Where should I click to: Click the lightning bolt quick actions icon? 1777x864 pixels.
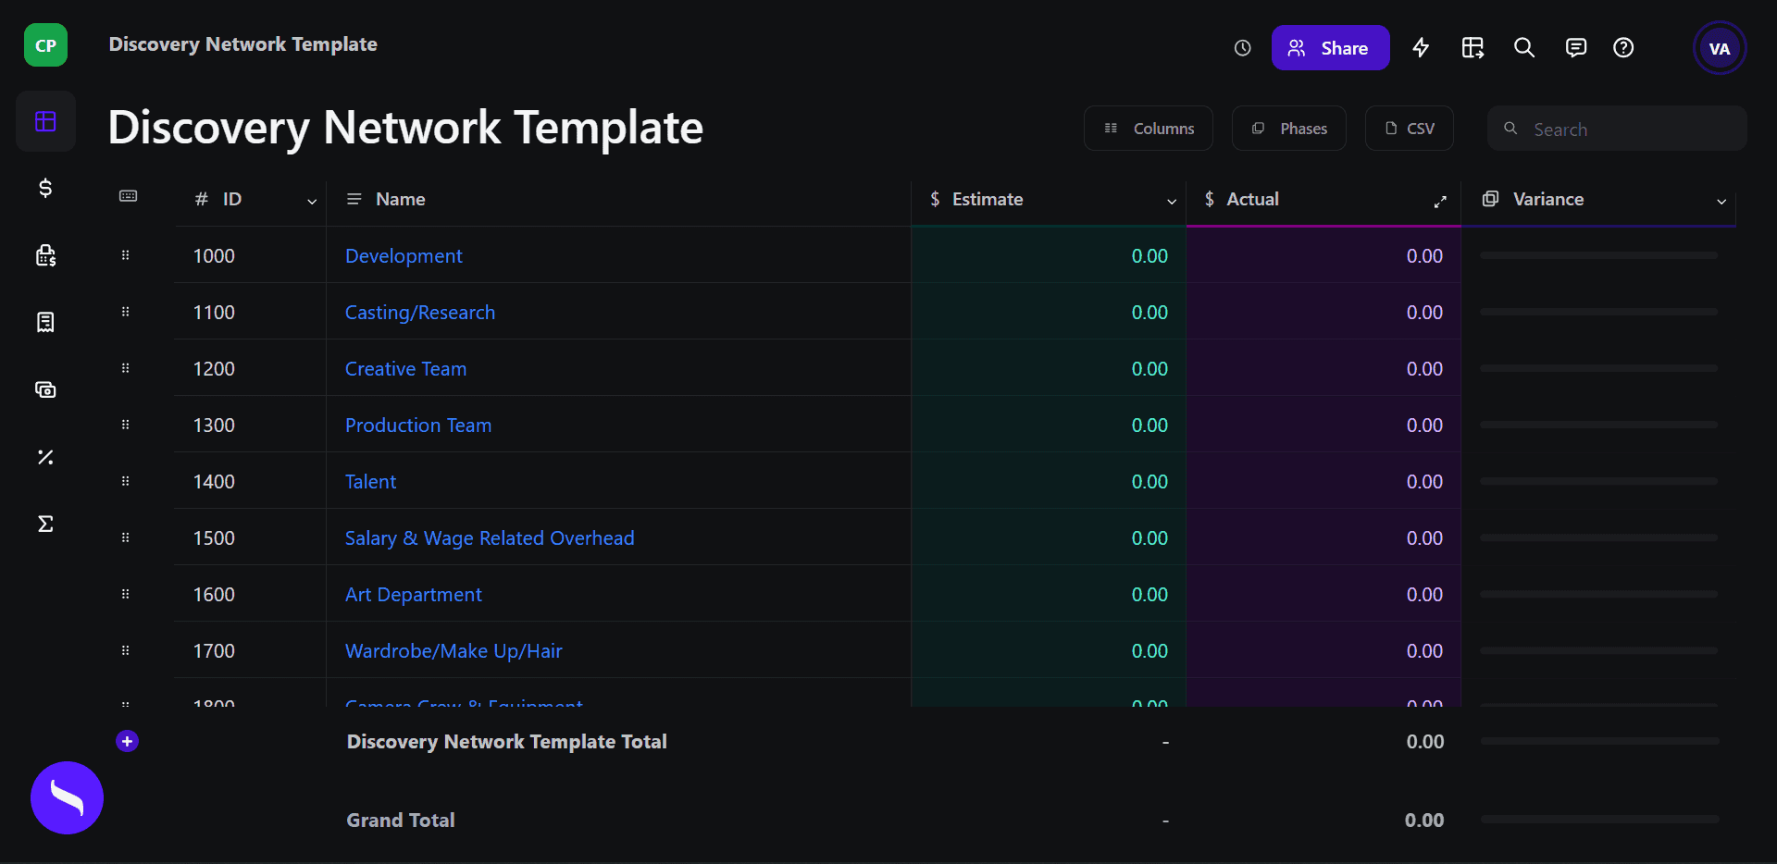coord(1421,48)
